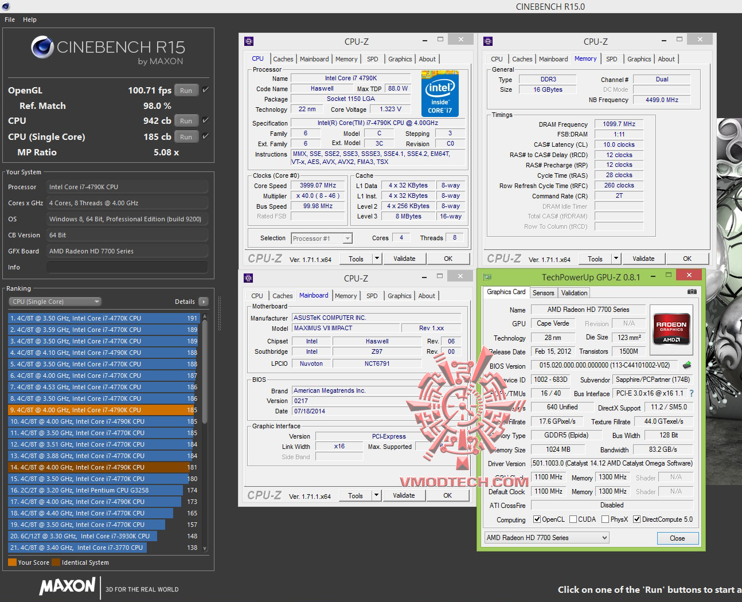Click the CPU-Z icon in the Mainboard tab window's title bar
Viewport: 742px width, 602px height.
(248, 278)
